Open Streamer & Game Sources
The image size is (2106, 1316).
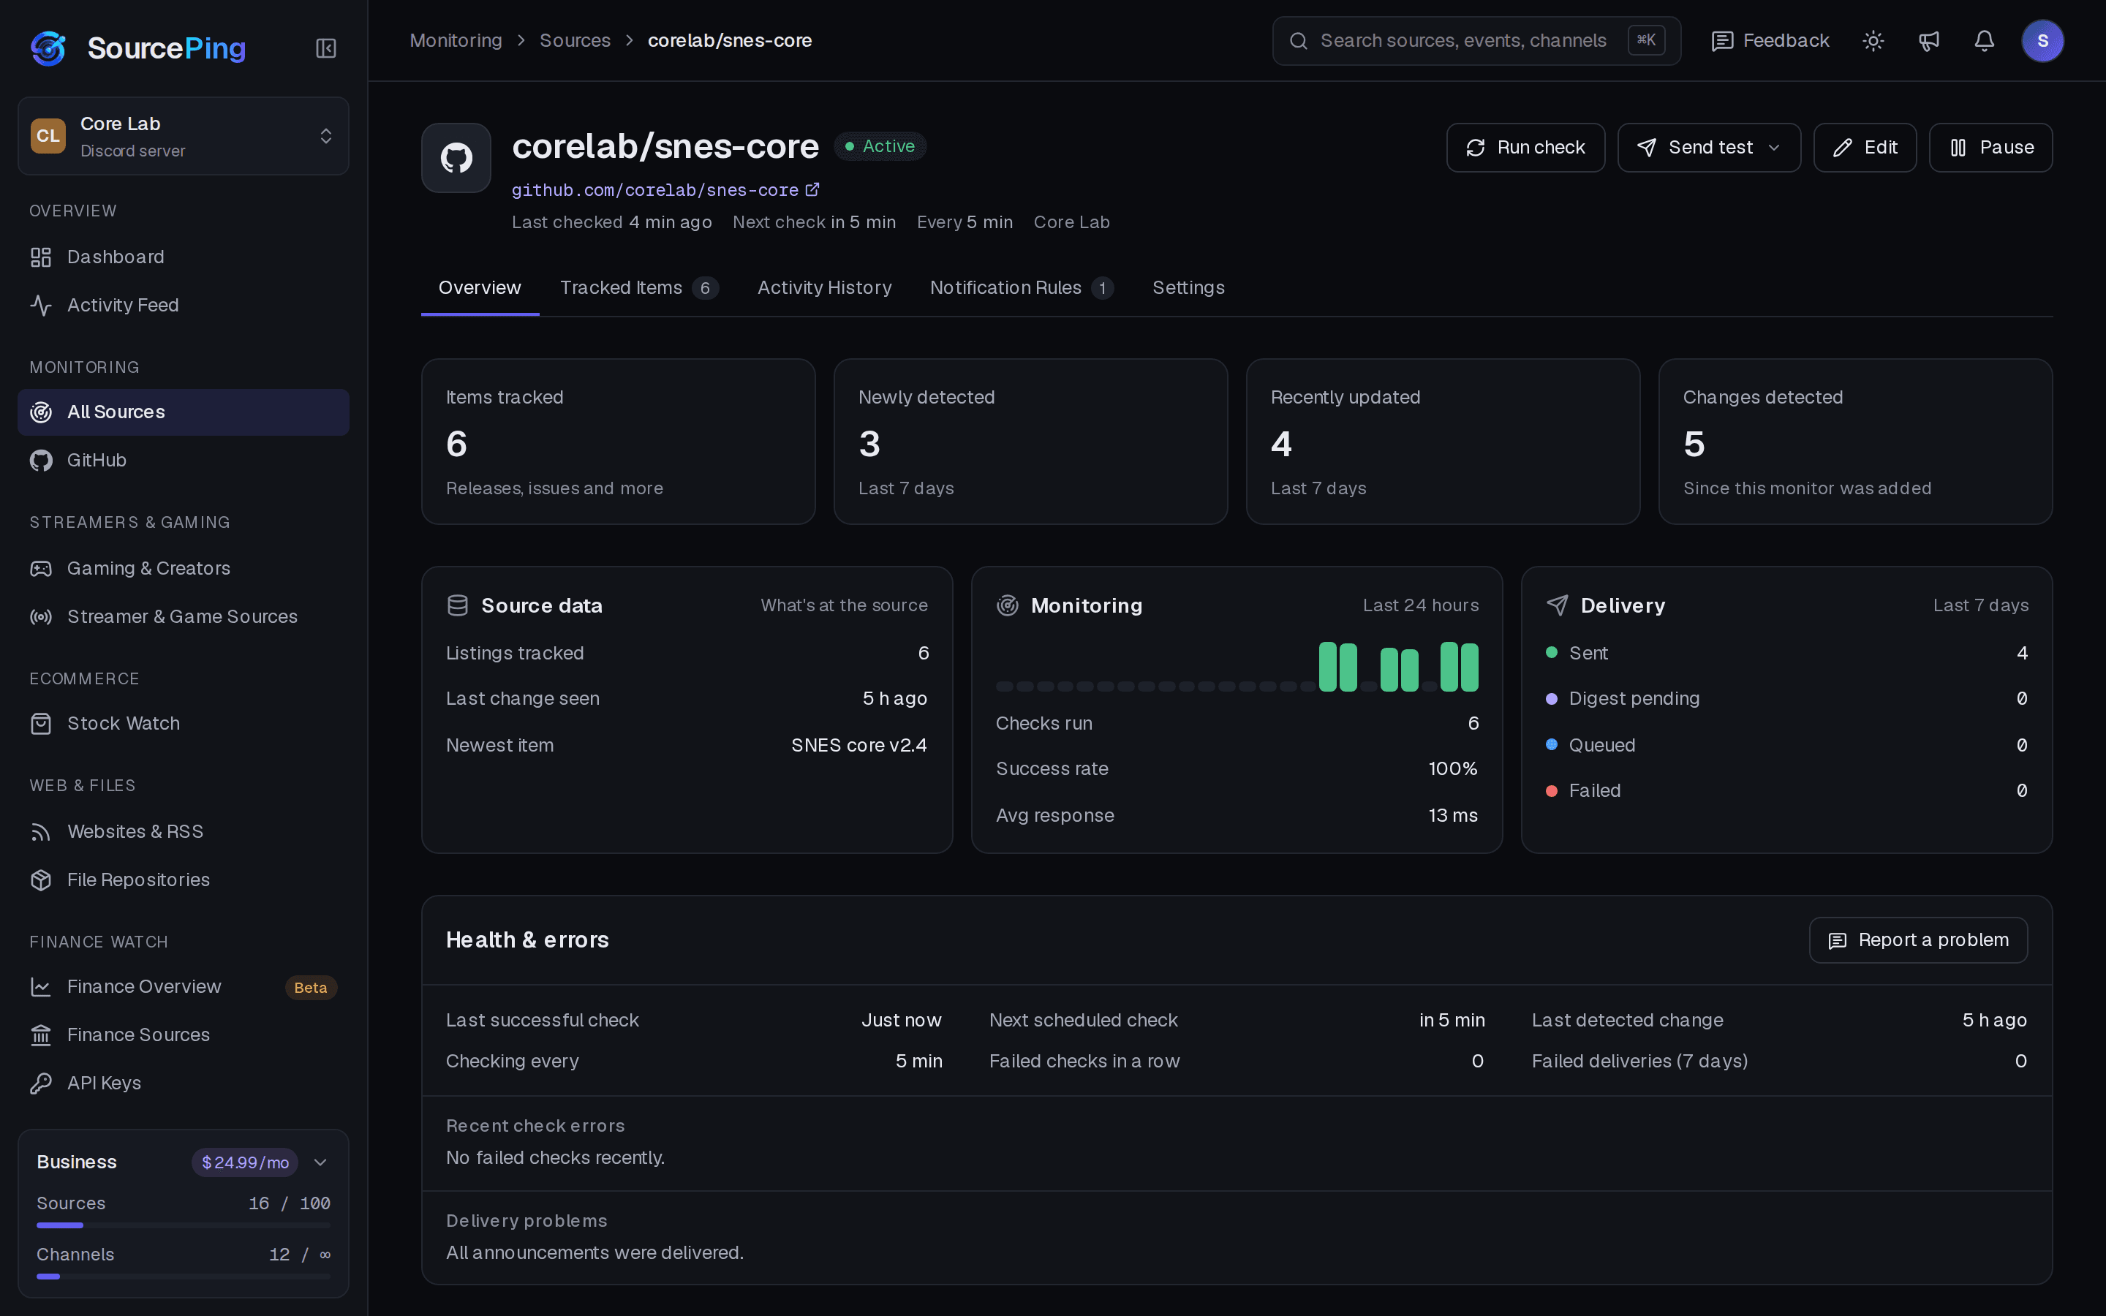(x=184, y=616)
